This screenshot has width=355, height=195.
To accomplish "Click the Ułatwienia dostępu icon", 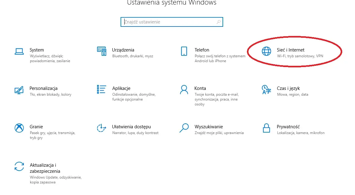I will pos(101,128).
